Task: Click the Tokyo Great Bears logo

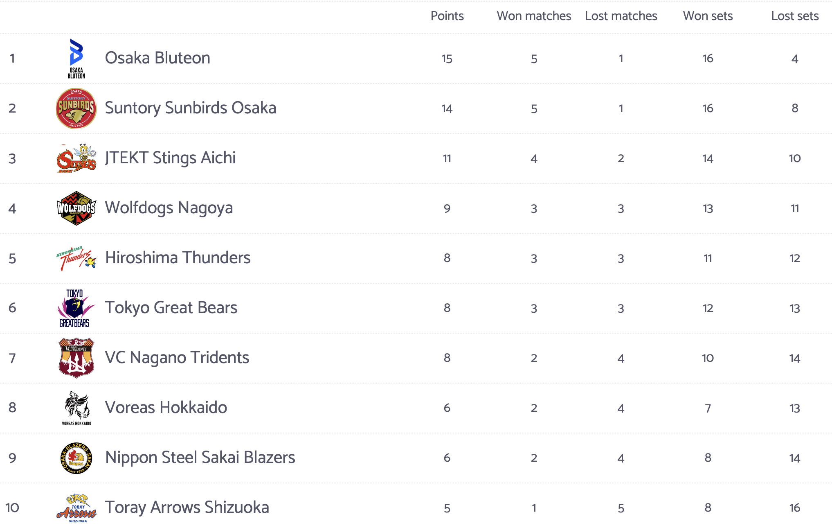Action: (75, 308)
